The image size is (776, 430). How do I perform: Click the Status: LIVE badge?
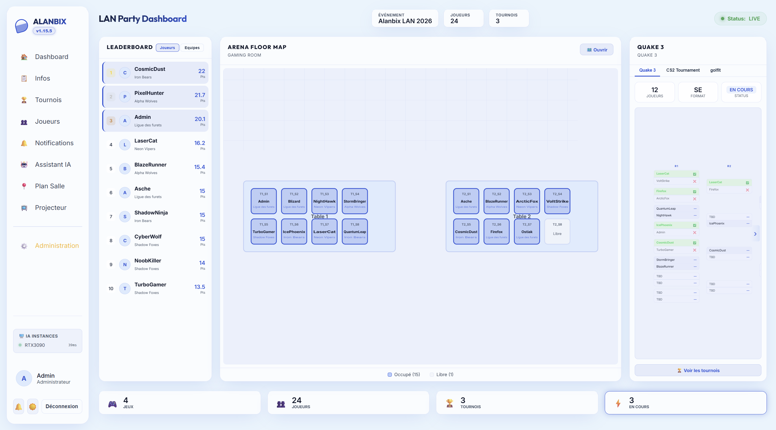740,19
